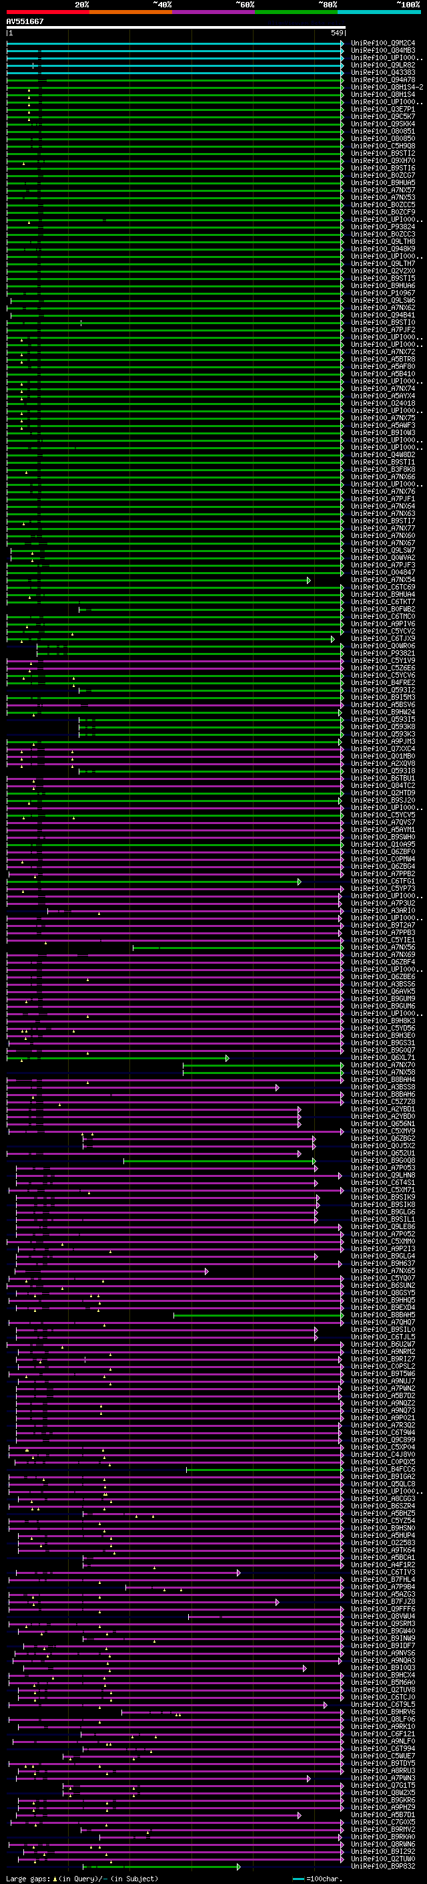The height and width of the screenshot is (1884, 427).
Task: Click the red under-20% identity legend bar
Action: [47, 12]
